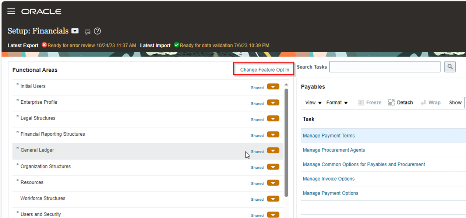
Task: Click the announcement icon beside Setup: Financials
Action: [87, 32]
